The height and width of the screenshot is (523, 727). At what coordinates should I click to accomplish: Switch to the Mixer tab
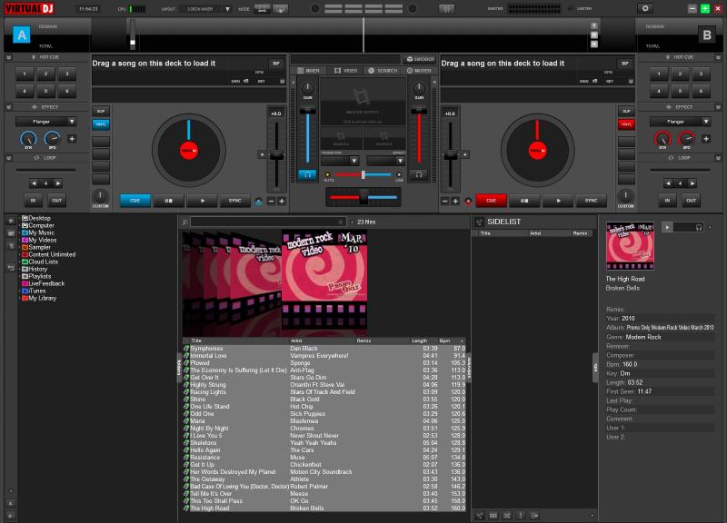pyautogui.click(x=308, y=71)
